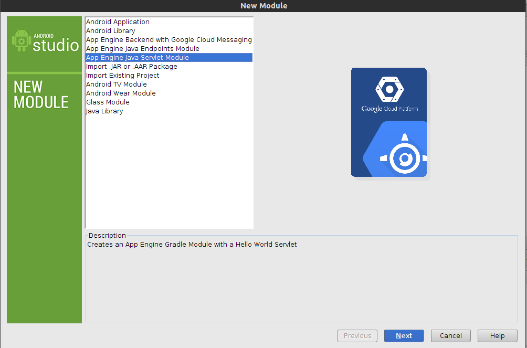This screenshot has width=527, height=348.
Task: Click the module description text
Action: pyautogui.click(x=192, y=245)
